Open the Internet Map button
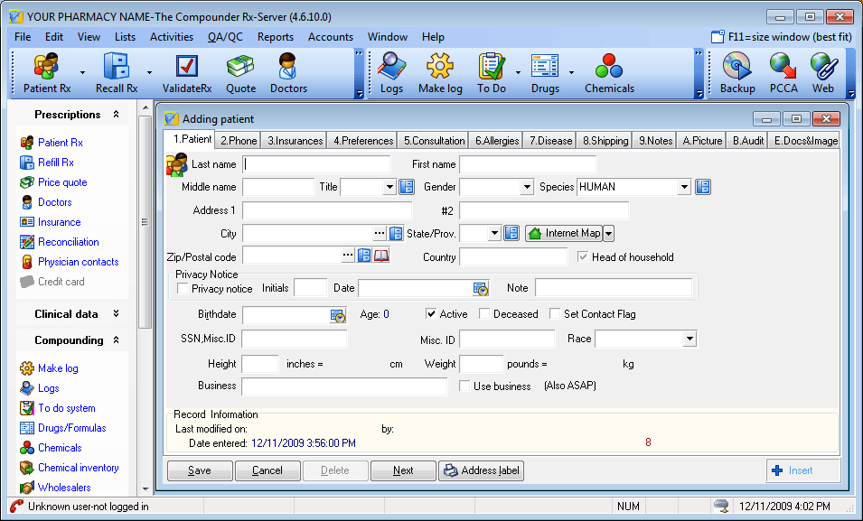 pyautogui.click(x=564, y=233)
